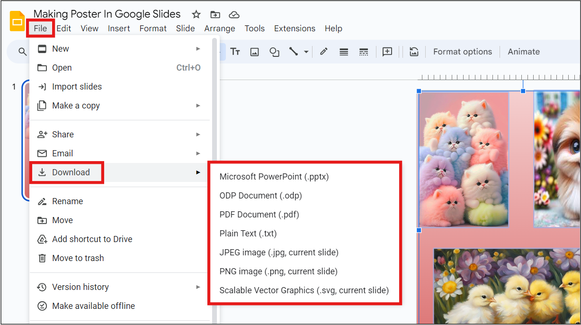The width and height of the screenshot is (581, 325).
Task: Adjust border weight from the toolbar
Action: pos(344,52)
